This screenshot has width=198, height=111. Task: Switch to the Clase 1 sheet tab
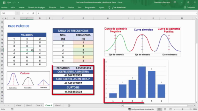[x=19, y=105]
